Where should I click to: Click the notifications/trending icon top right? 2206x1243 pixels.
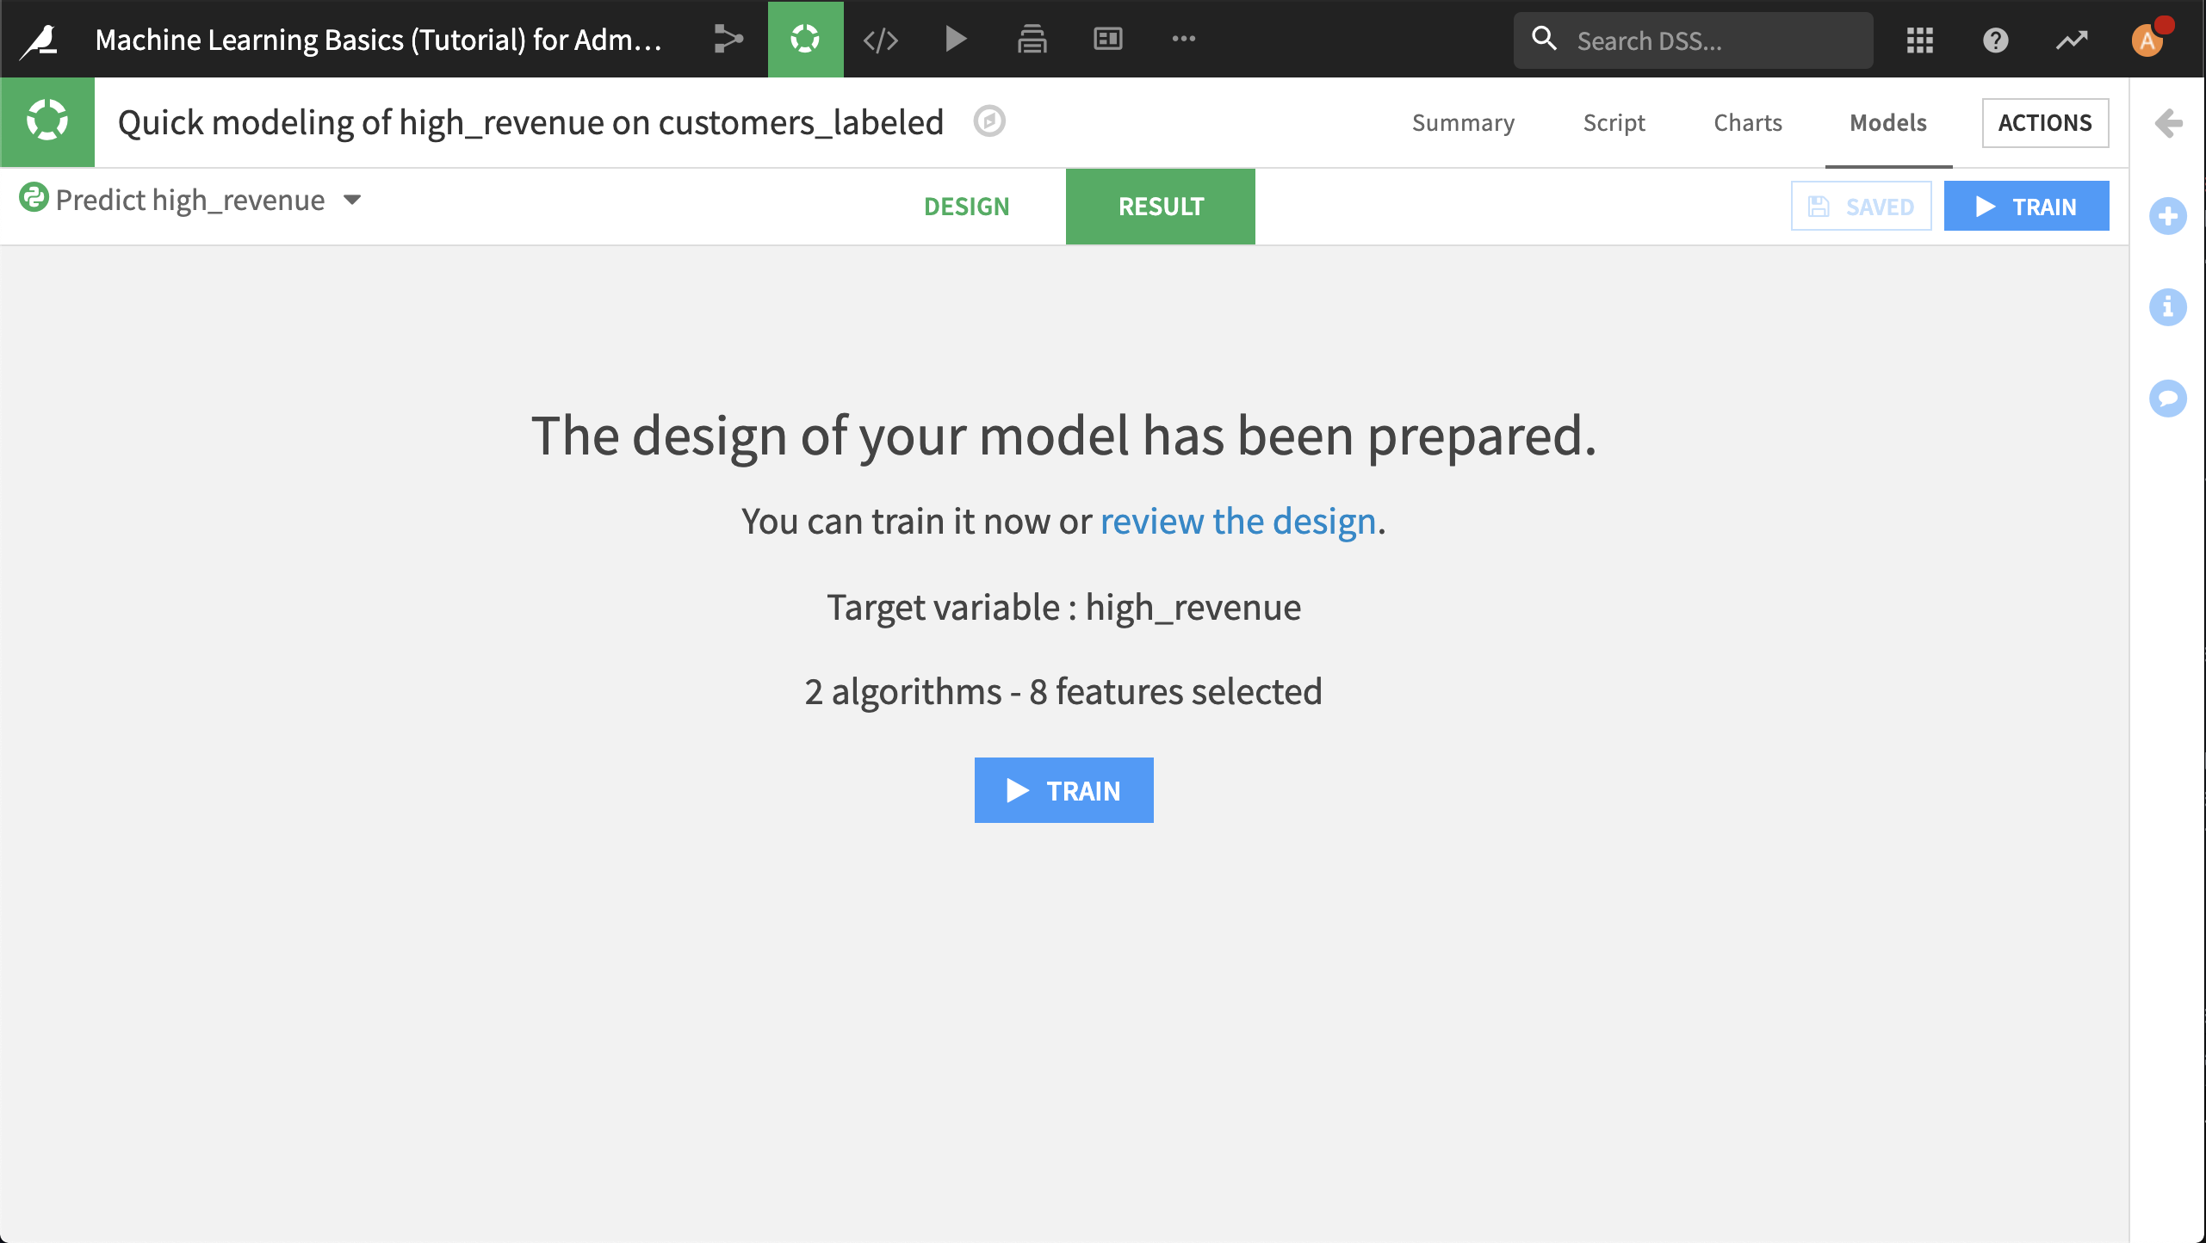[2074, 40]
